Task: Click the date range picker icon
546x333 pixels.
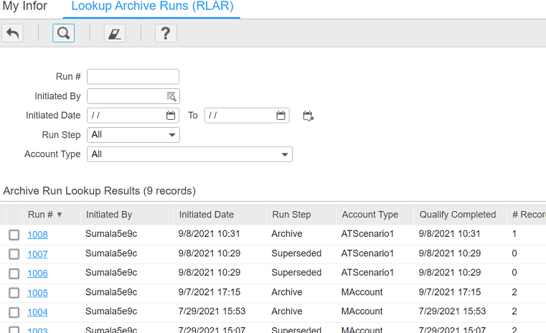Action: point(309,116)
